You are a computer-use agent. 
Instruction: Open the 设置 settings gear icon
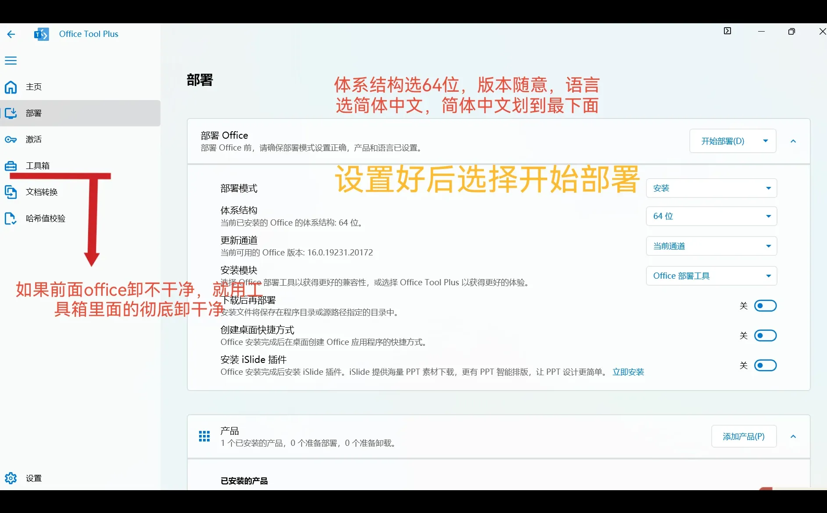click(11, 478)
